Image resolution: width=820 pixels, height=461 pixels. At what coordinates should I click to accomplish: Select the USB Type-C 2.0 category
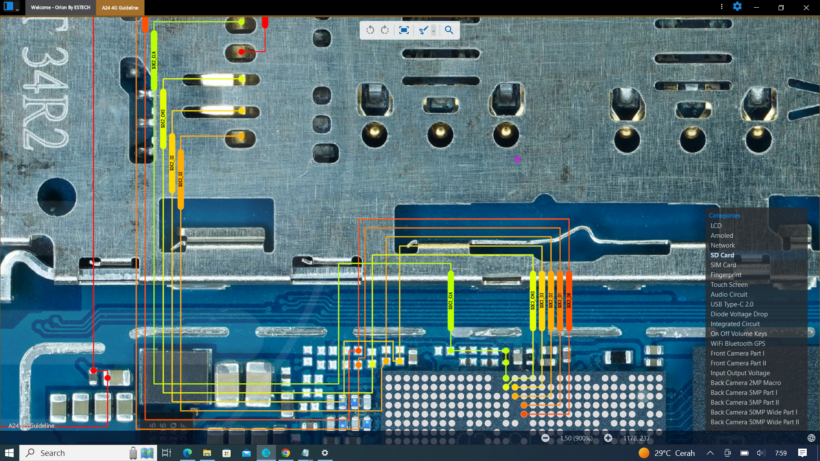732,304
